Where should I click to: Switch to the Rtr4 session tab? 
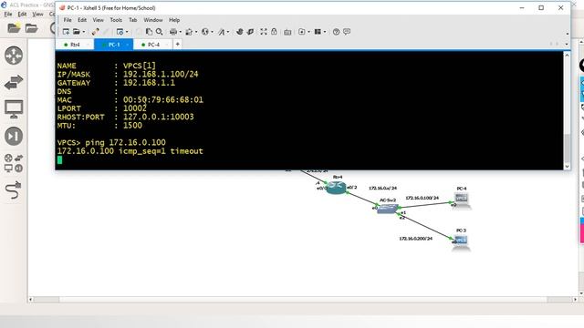coord(75,45)
